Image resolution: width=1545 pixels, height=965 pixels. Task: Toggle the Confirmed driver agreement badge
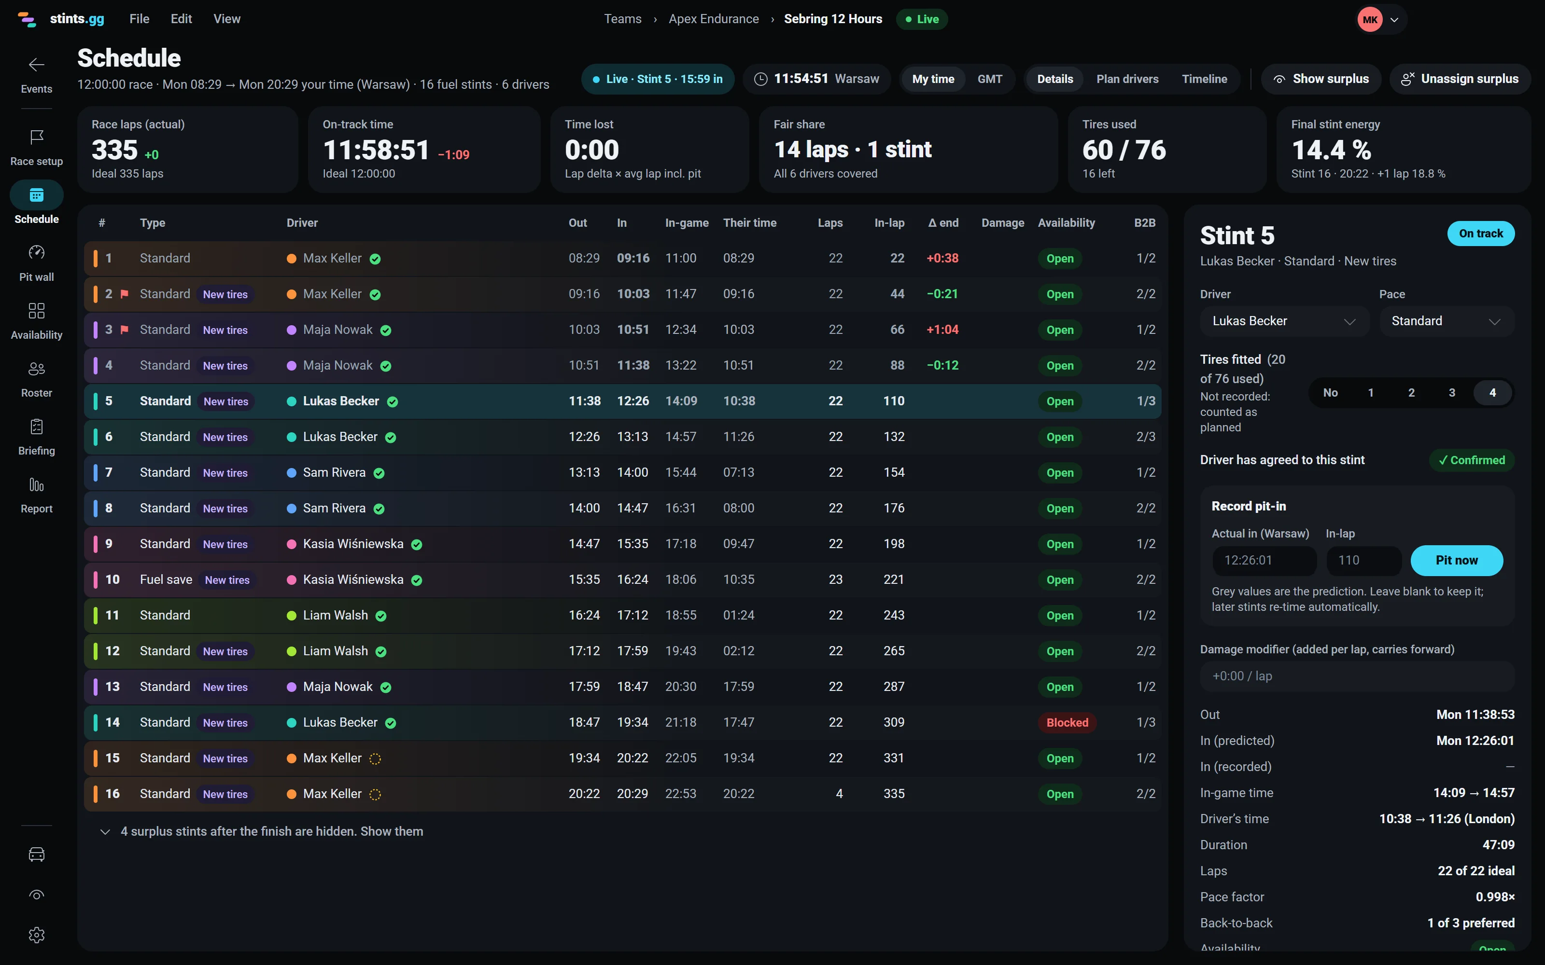[x=1472, y=460]
